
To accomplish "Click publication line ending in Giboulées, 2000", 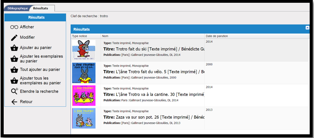I will point(140,77).
